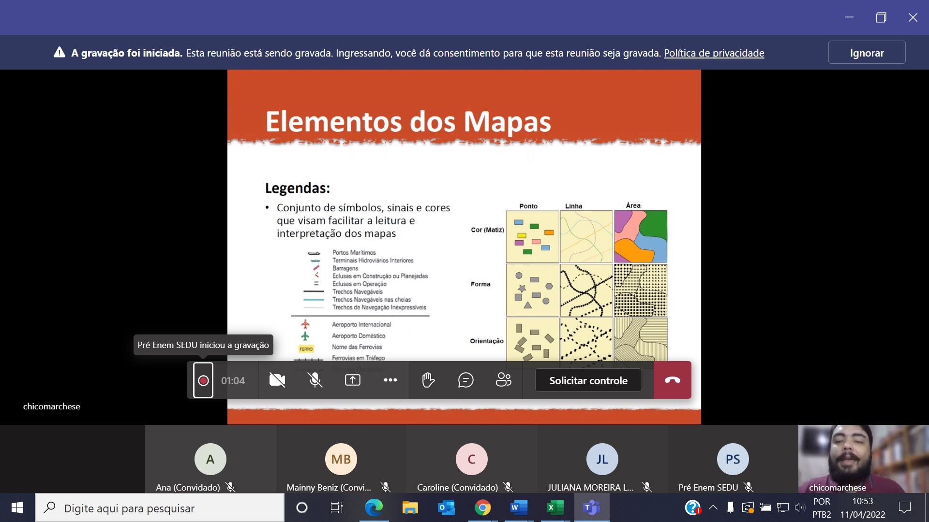Open more actions ellipsis menu
The height and width of the screenshot is (522, 929).
point(390,380)
